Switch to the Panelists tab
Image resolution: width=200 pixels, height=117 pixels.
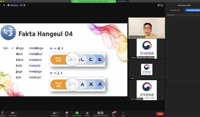(174, 10)
